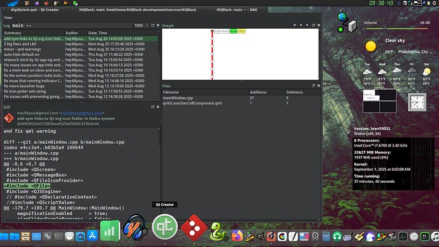Screen dimensions: 439x247
Task: Select qml/LauncherCellComponent.qml in the Files list
Action: (x=241, y=103)
